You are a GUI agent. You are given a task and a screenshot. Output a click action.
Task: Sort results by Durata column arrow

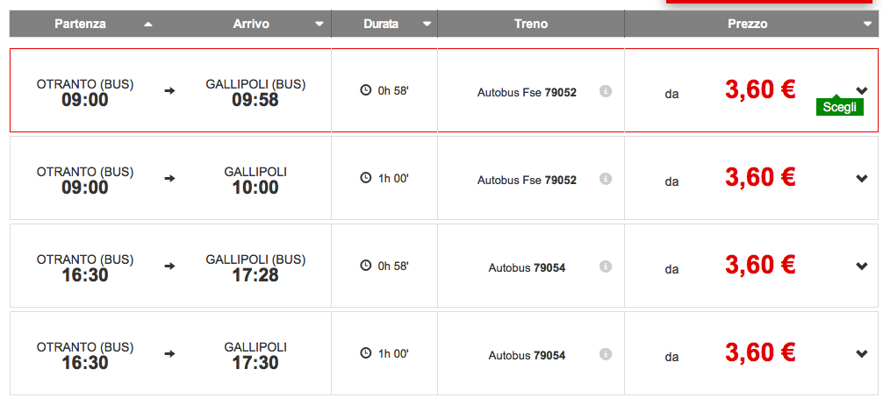click(x=427, y=25)
